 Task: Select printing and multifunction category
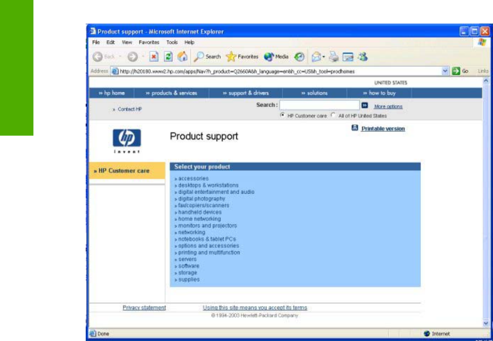[x=209, y=252]
